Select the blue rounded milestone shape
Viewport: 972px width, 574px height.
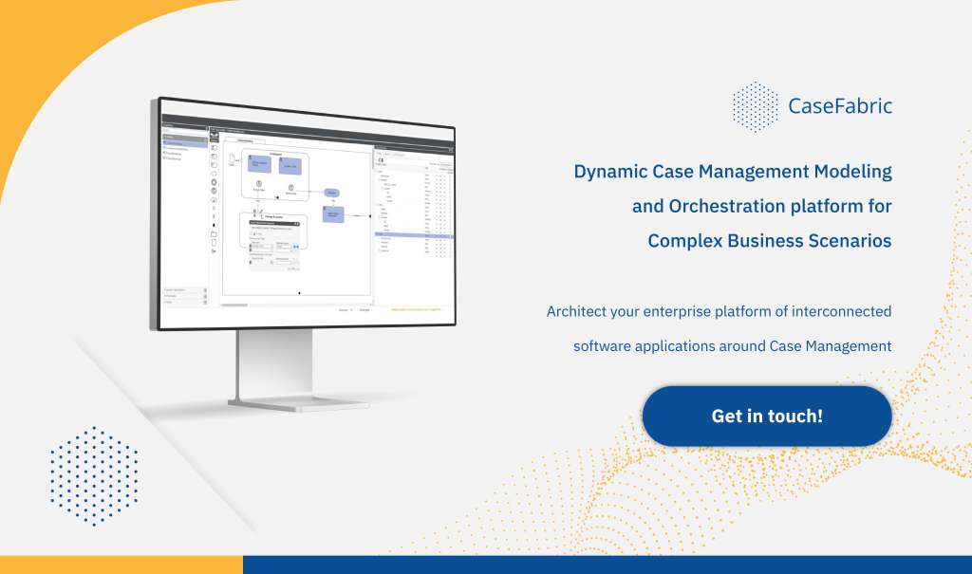(x=331, y=193)
